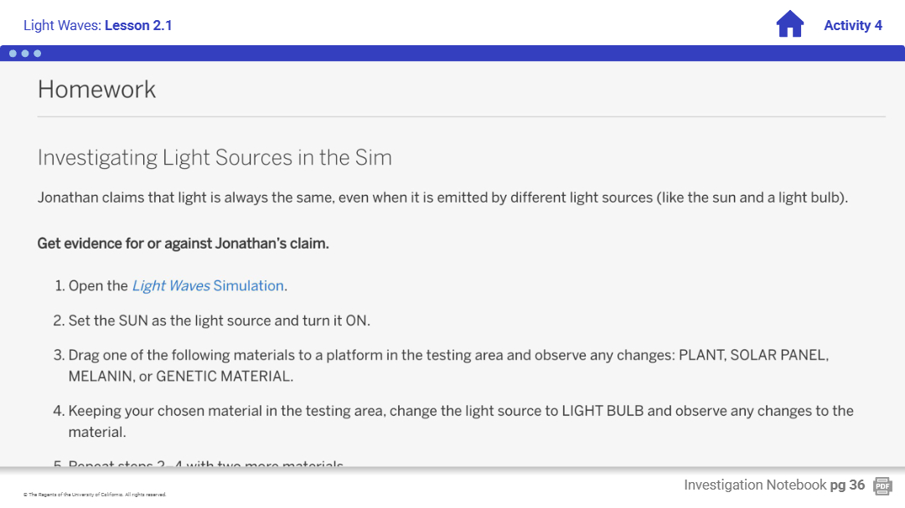This screenshot has width=905, height=508.
Task: Click the bold Get evidence instruction
Action: pos(183,244)
